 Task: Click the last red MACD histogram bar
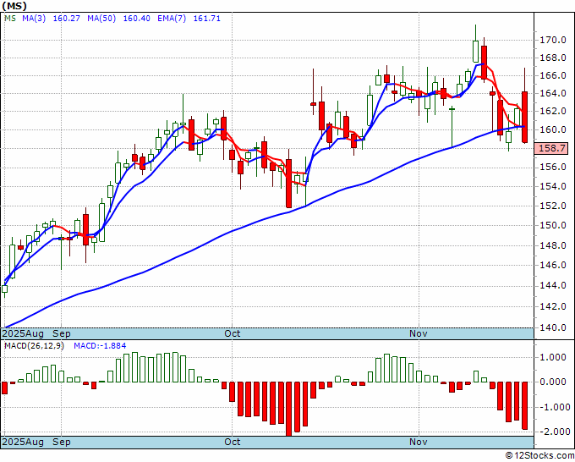(525, 405)
